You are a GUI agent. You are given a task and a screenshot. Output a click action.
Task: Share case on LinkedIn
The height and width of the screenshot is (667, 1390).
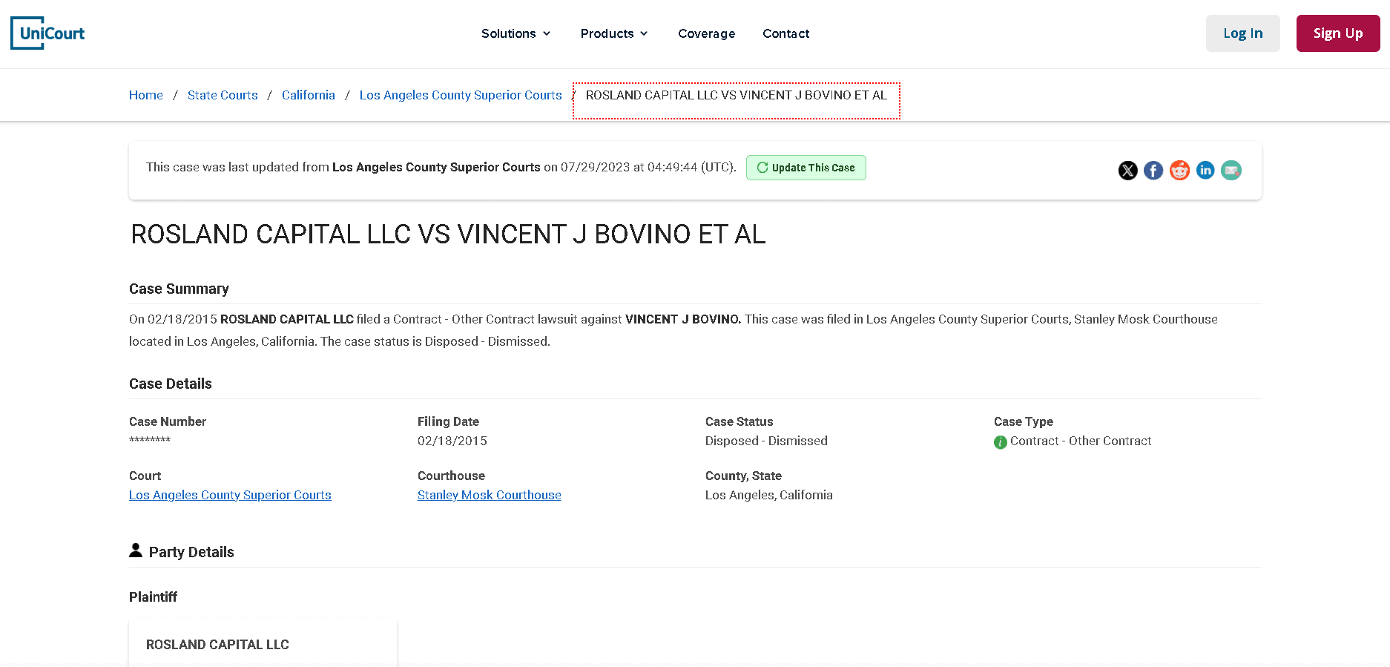[x=1205, y=171]
